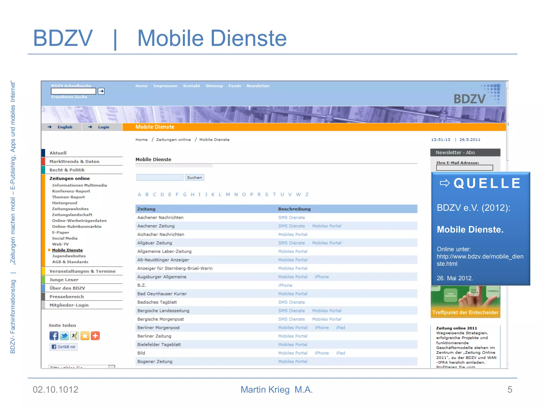Open Mobiles Portal for Aachener Zeitung

pos(327,226)
